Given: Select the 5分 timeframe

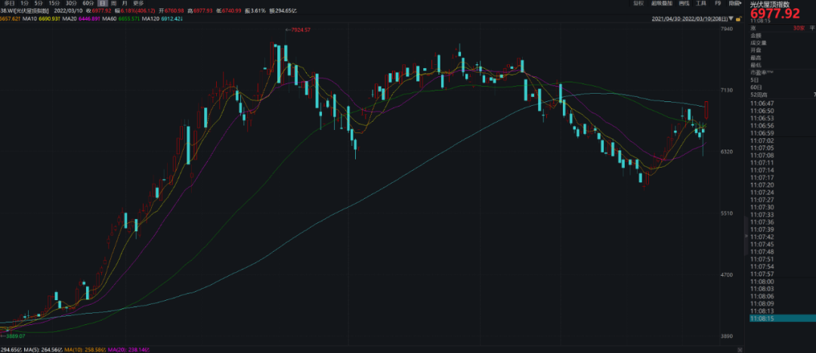Looking at the screenshot, I should [39, 4].
